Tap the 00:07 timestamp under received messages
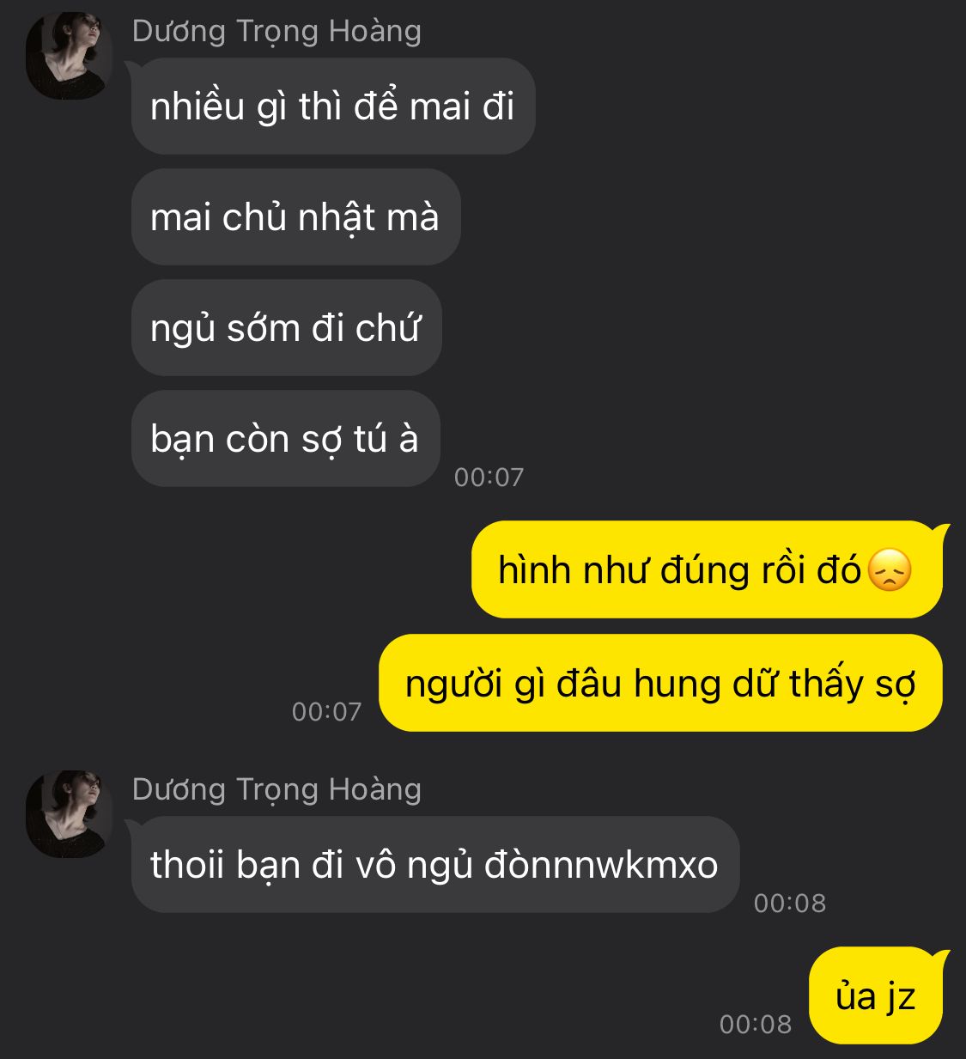966x1059 pixels. point(489,477)
